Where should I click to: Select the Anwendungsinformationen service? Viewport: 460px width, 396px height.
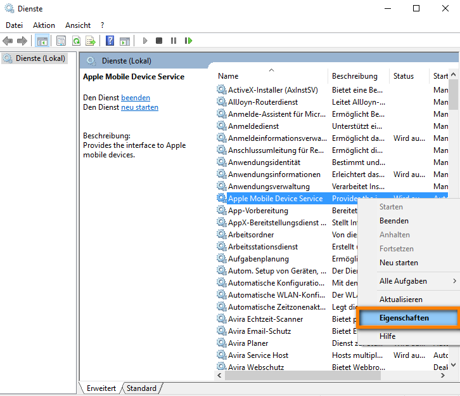(333, 175)
